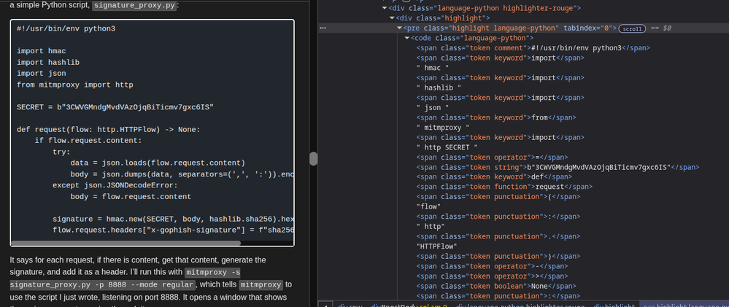Image resolution: width=729 pixels, height=307 pixels.
Task: Click the "HTTPFlow" text node in DOM tree
Action: [436, 246]
